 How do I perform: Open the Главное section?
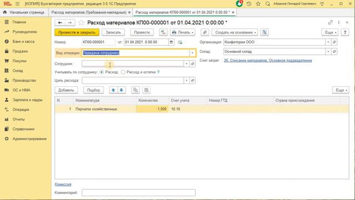(x=19, y=22)
